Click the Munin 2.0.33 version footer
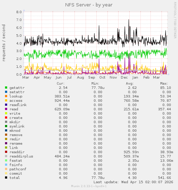 pos(89,186)
